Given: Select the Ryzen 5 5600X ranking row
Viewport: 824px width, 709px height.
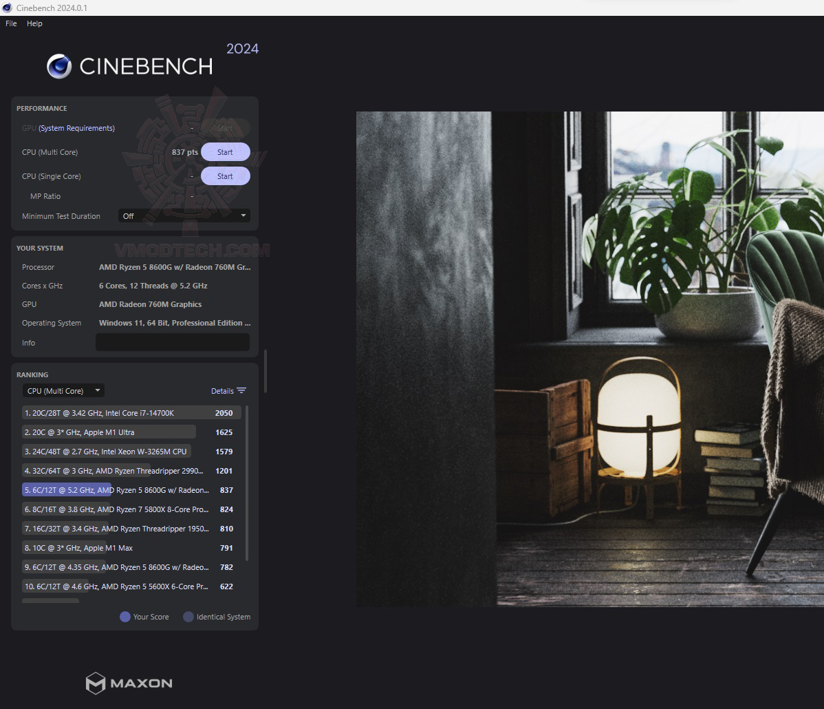Looking at the screenshot, I should point(130,586).
